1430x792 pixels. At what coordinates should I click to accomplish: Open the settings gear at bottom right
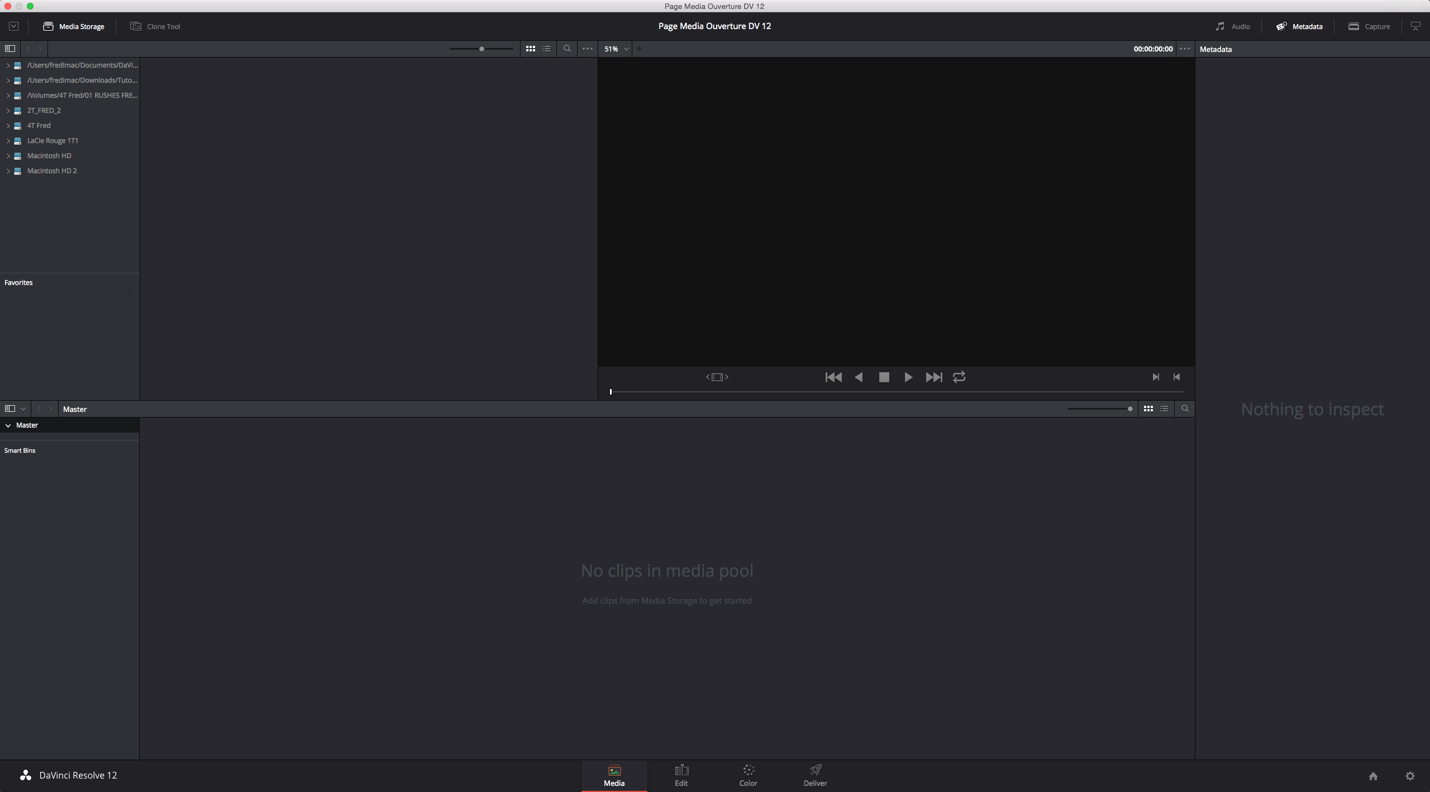1410,776
